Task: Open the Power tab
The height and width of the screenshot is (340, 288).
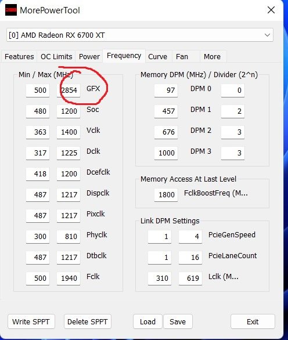Action: point(89,57)
